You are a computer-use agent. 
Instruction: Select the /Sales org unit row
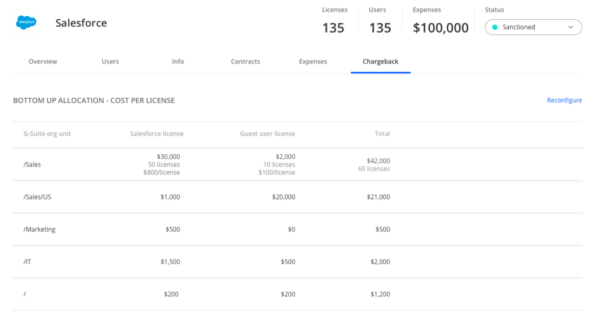coord(297,165)
